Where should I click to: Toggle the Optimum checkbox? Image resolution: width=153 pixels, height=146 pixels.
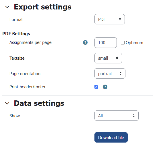coord(123,43)
